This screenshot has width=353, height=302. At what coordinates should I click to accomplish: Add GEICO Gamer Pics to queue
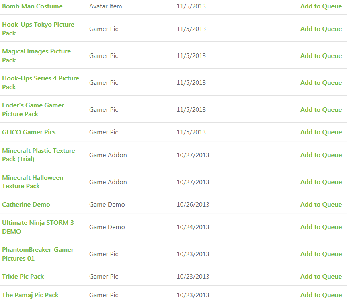[321, 132]
